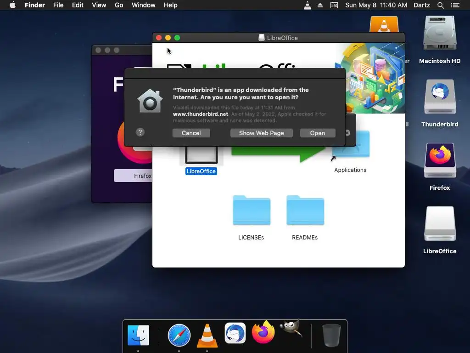The width and height of the screenshot is (470, 353).
Task: Open Thunderbird from the Dock
Action: pos(235,333)
